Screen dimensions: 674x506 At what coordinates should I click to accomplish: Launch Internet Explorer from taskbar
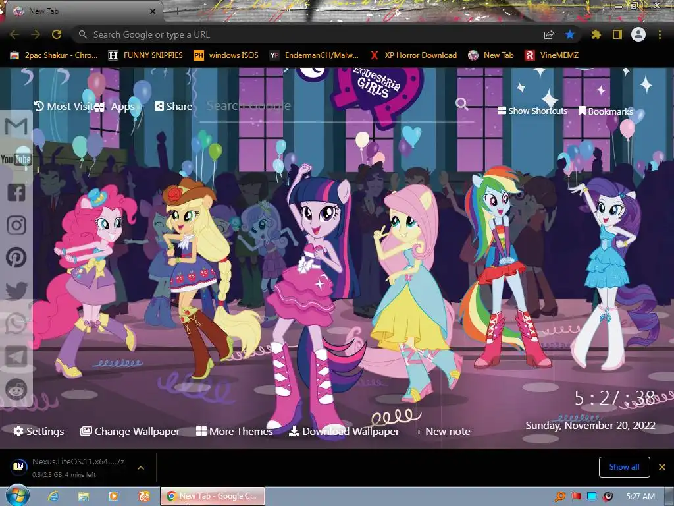[53, 496]
